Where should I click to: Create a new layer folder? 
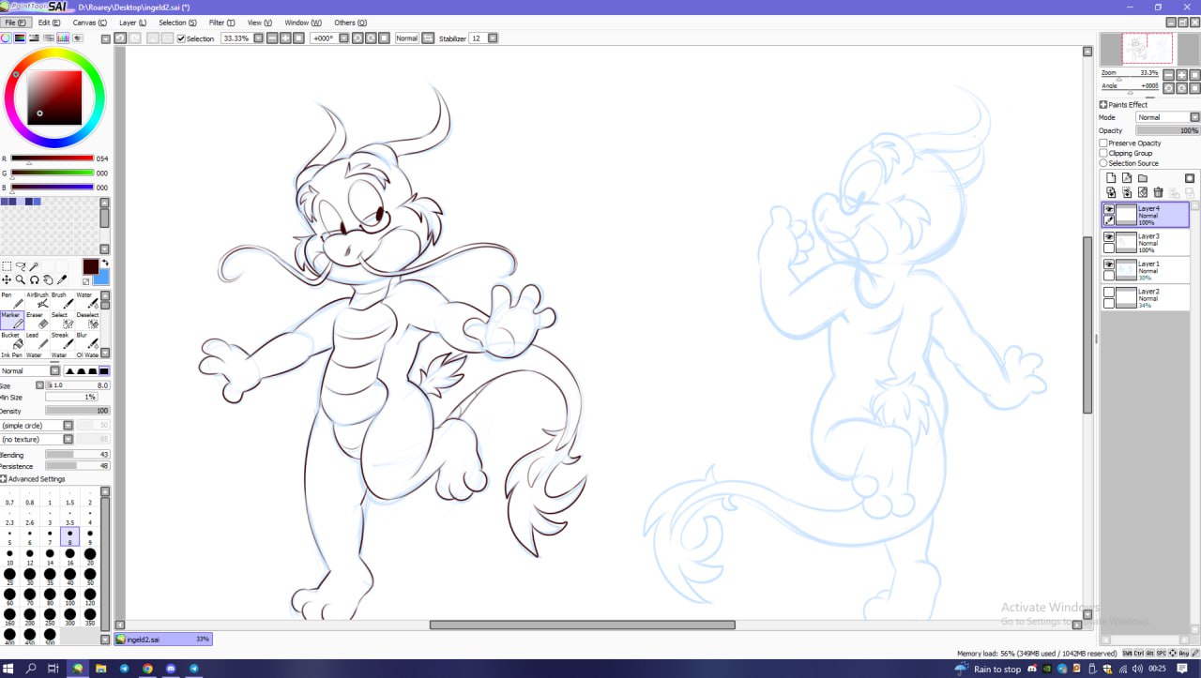click(1143, 178)
